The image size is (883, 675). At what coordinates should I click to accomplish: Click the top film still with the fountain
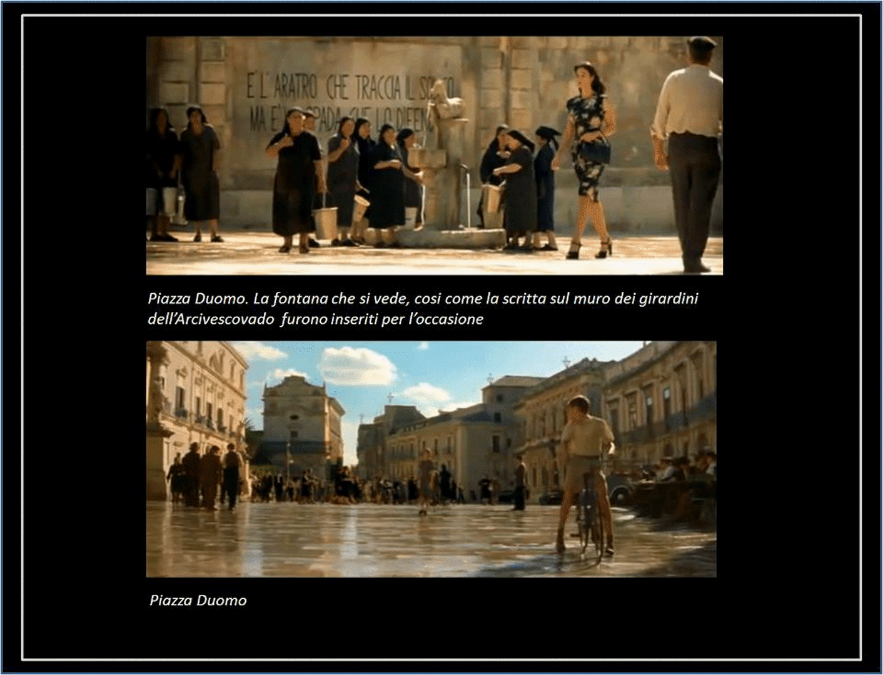click(435, 156)
